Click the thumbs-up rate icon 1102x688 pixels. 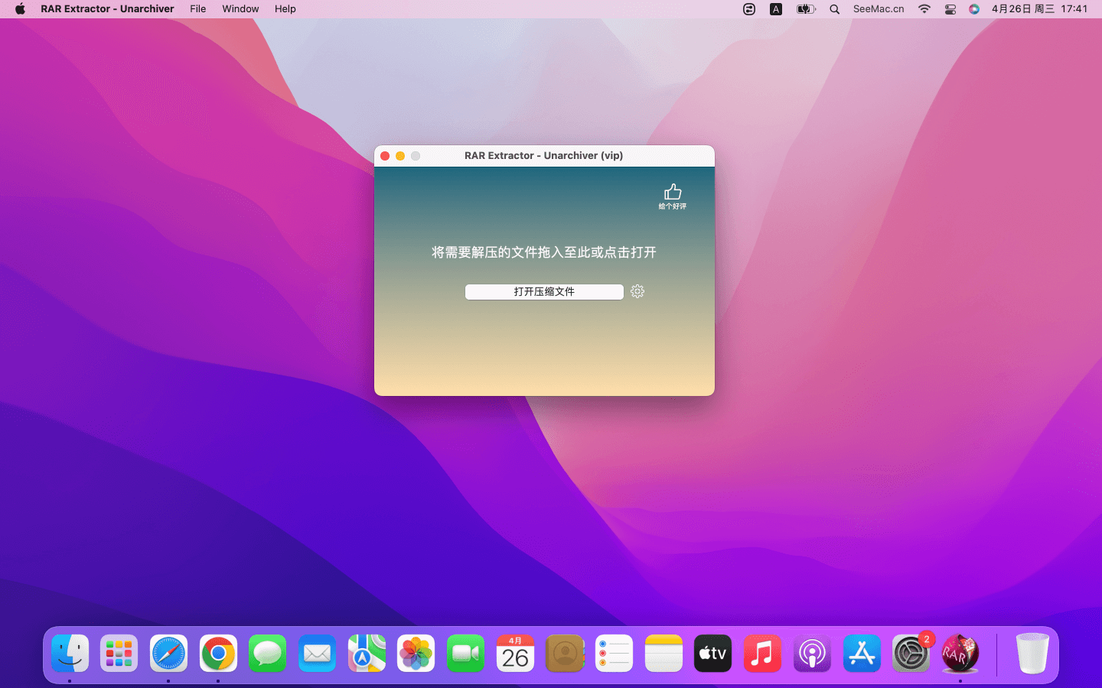point(673,193)
